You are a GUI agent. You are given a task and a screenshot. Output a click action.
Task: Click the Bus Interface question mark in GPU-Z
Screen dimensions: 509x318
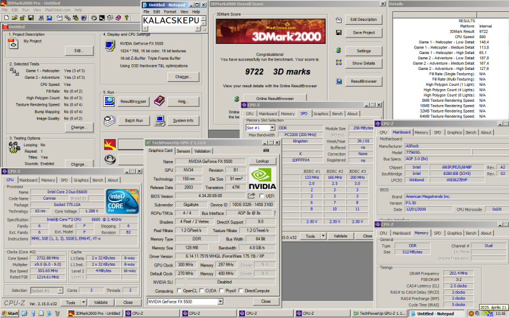point(275,213)
